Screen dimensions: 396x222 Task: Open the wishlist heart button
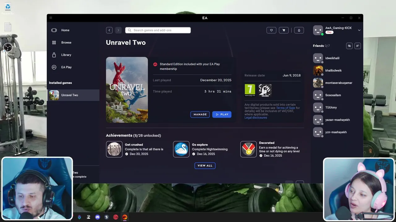[271, 30]
